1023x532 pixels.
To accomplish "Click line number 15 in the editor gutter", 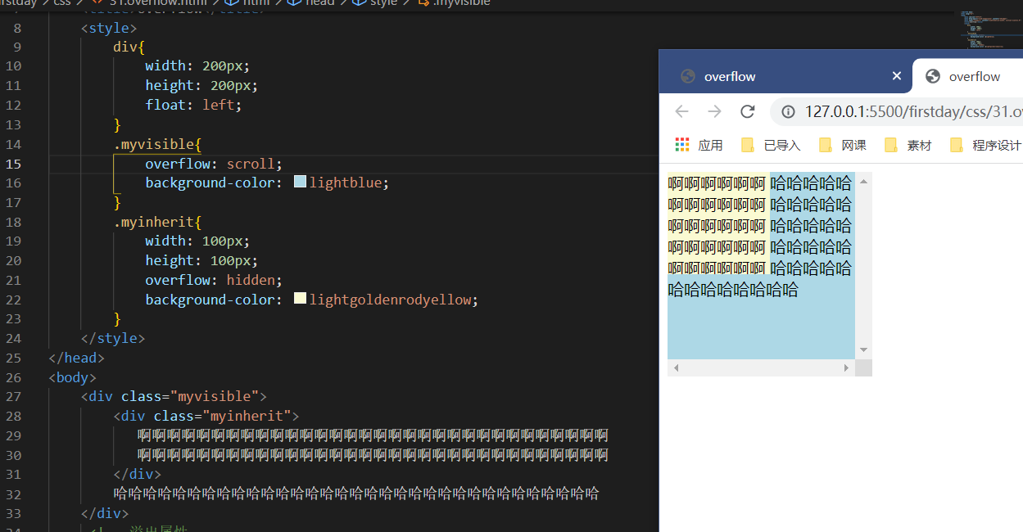I will [x=14, y=164].
